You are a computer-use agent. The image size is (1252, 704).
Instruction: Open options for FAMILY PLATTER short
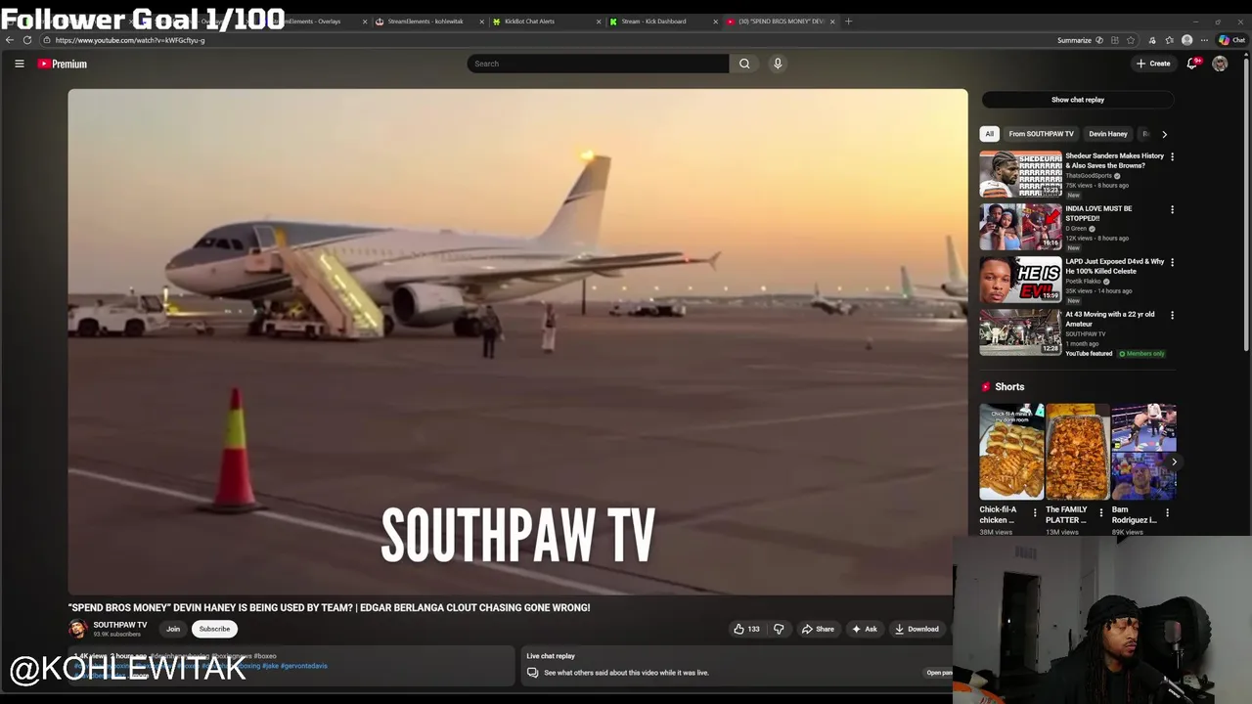(x=1100, y=512)
